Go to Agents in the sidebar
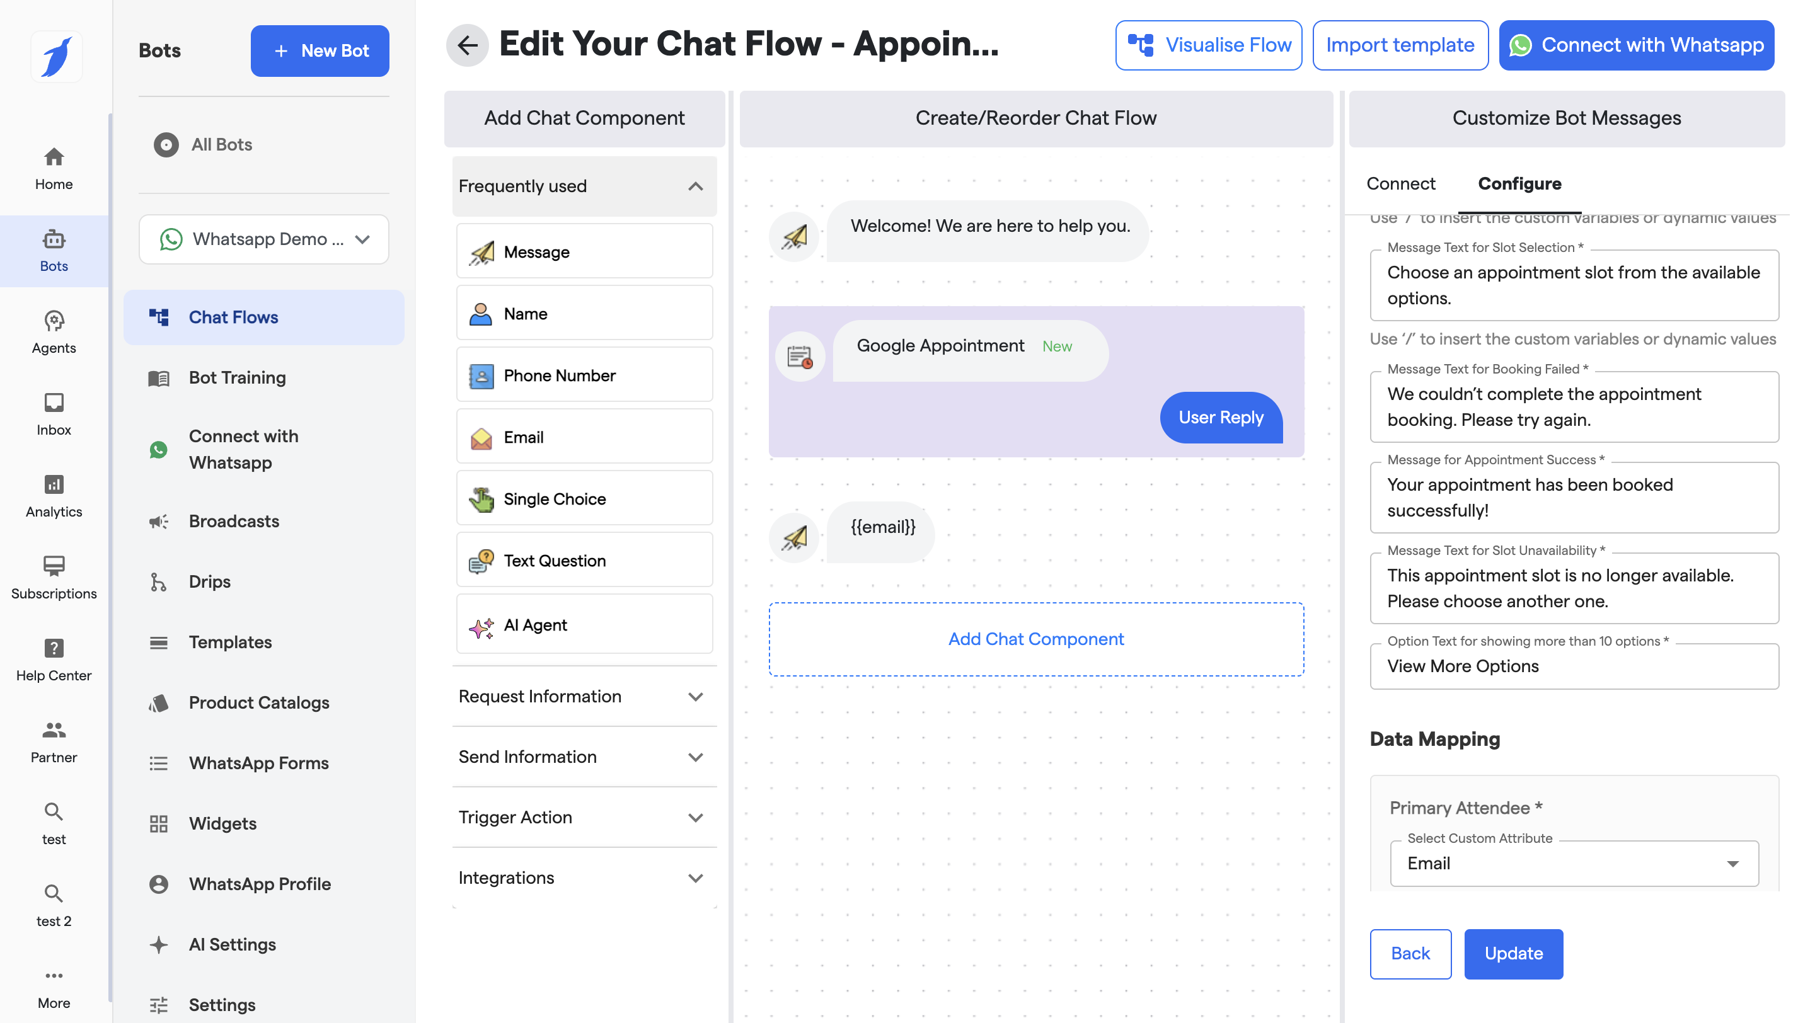The width and height of the screenshot is (1815, 1023). click(x=54, y=333)
